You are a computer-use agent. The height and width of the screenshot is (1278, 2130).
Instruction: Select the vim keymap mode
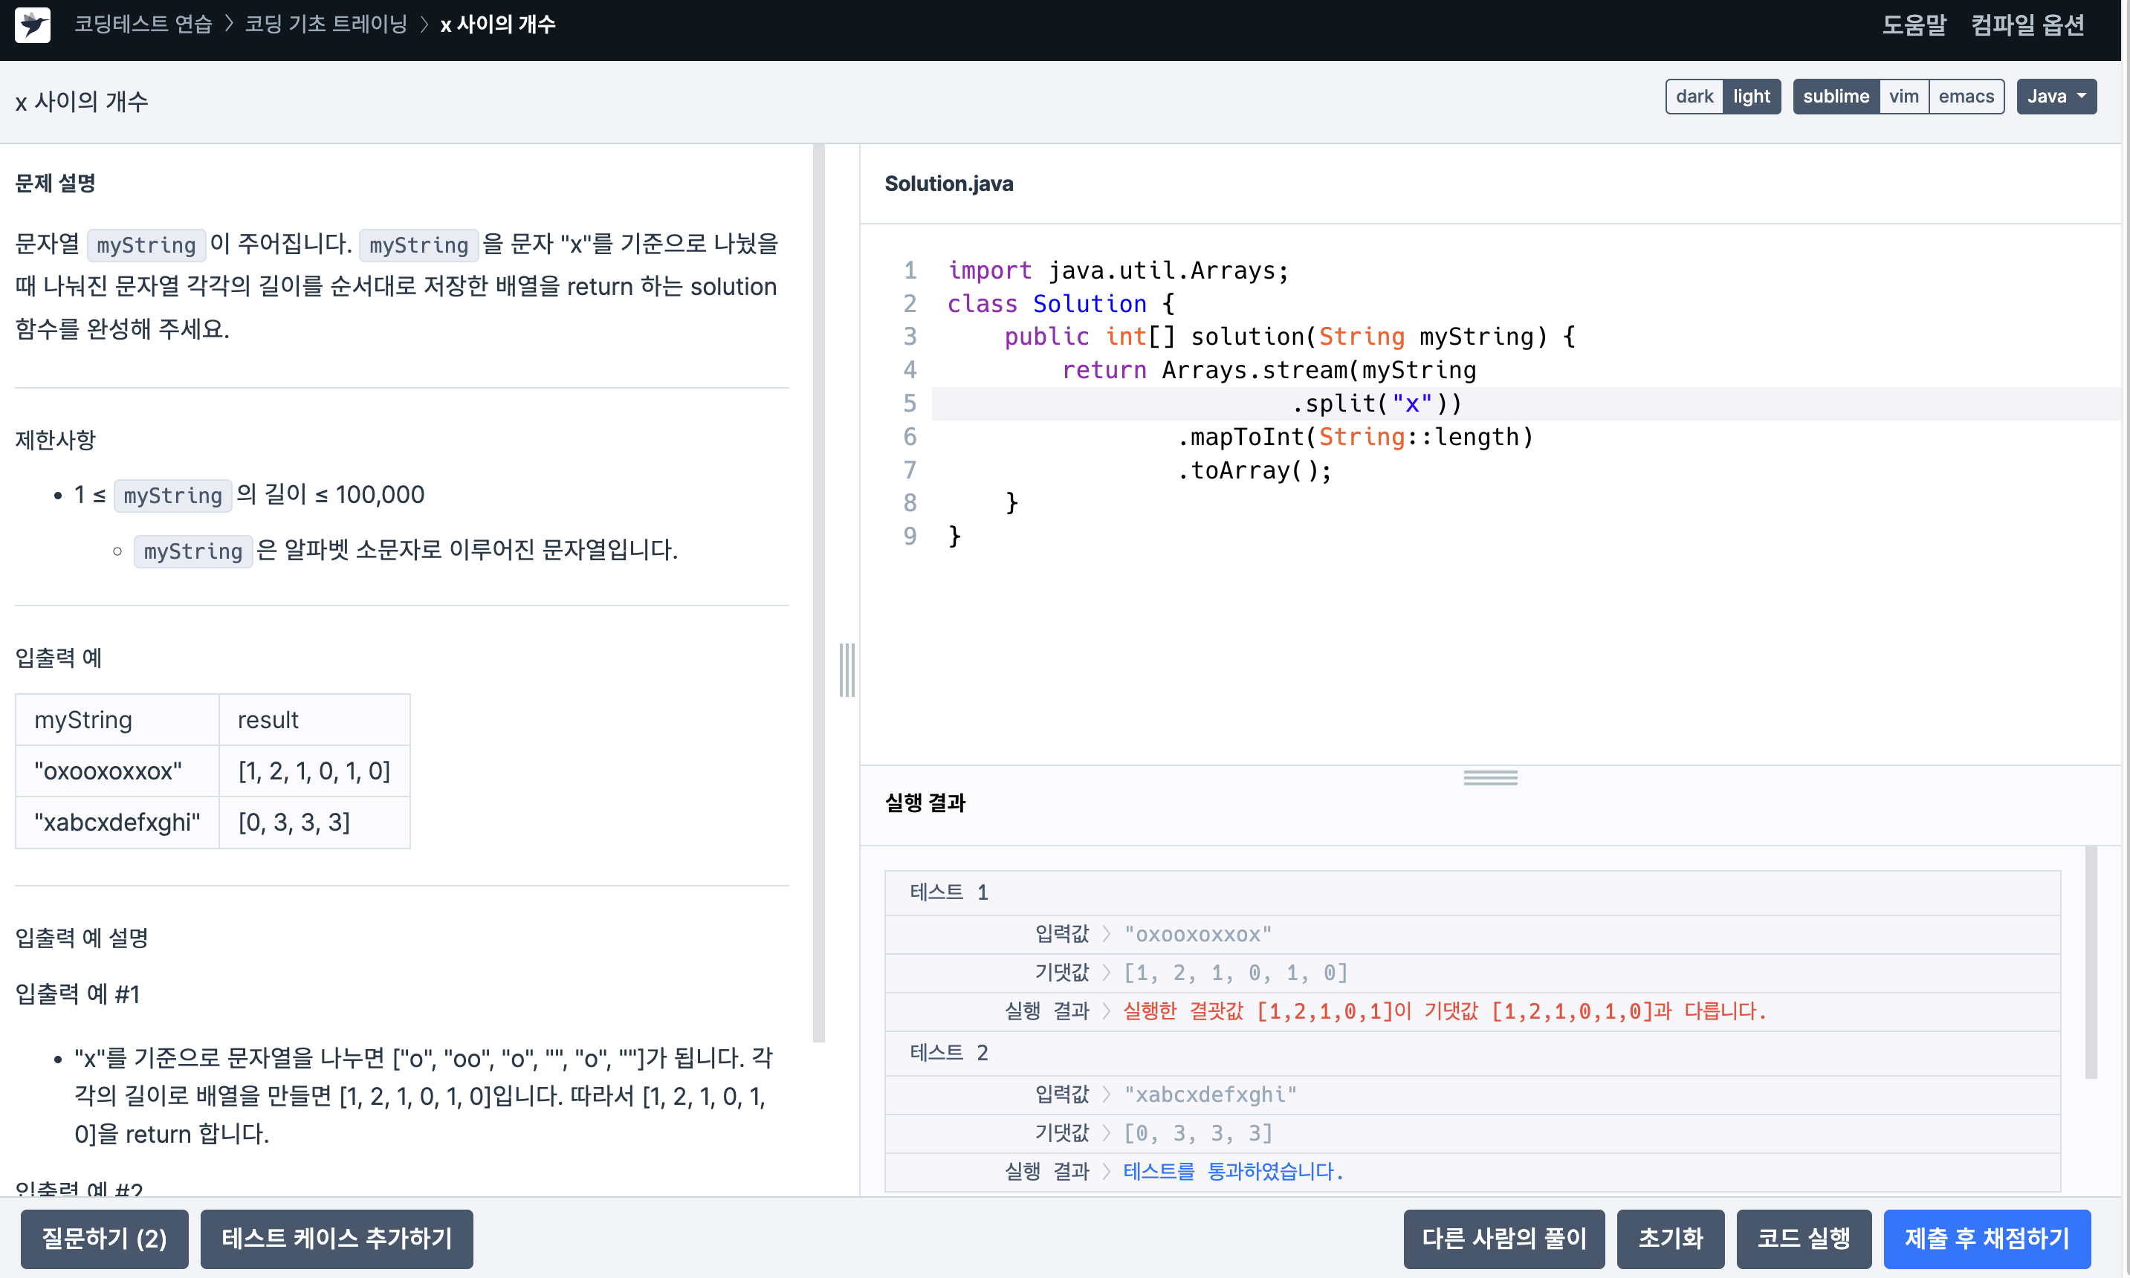(x=1903, y=97)
